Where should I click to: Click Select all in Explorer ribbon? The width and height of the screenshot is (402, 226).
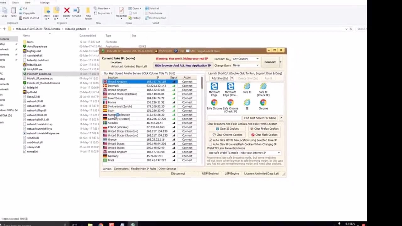click(152, 8)
